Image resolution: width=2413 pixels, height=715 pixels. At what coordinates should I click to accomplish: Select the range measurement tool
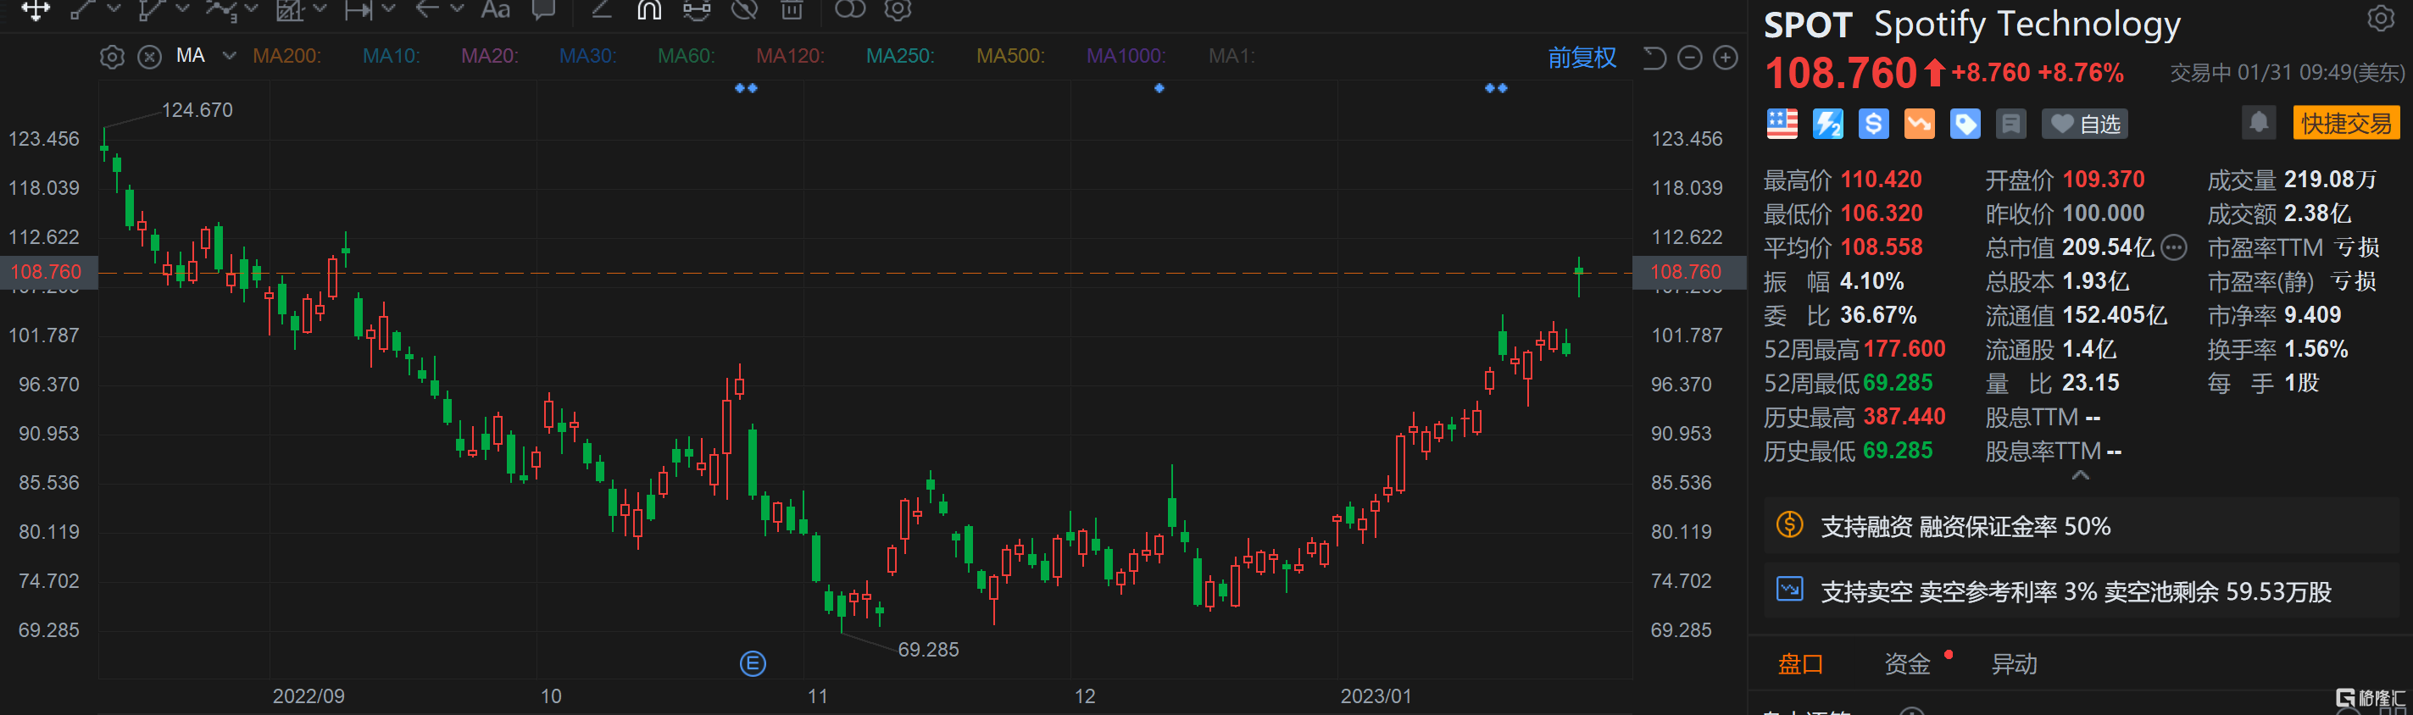click(x=358, y=9)
